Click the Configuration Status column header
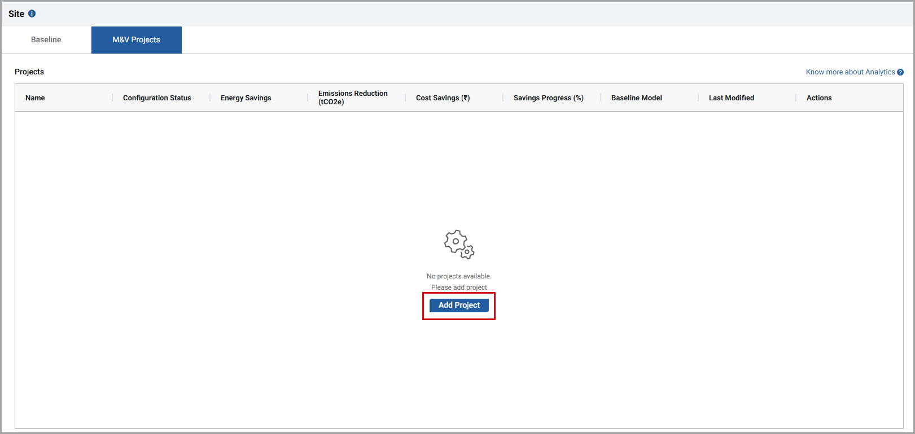This screenshot has height=434, width=915. pyautogui.click(x=157, y=98)
